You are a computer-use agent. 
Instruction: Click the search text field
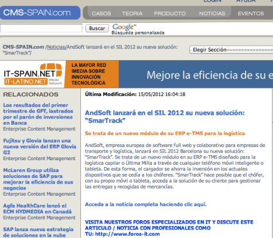[x=41, y=28]
